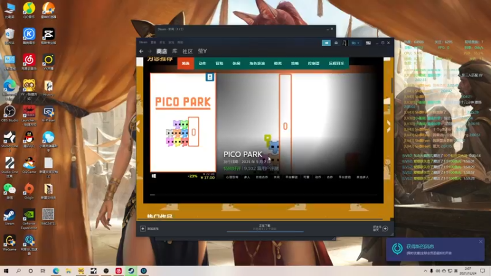Select the 精选 featured category tab
Screen dimensions: 491x276
[186, 63]
